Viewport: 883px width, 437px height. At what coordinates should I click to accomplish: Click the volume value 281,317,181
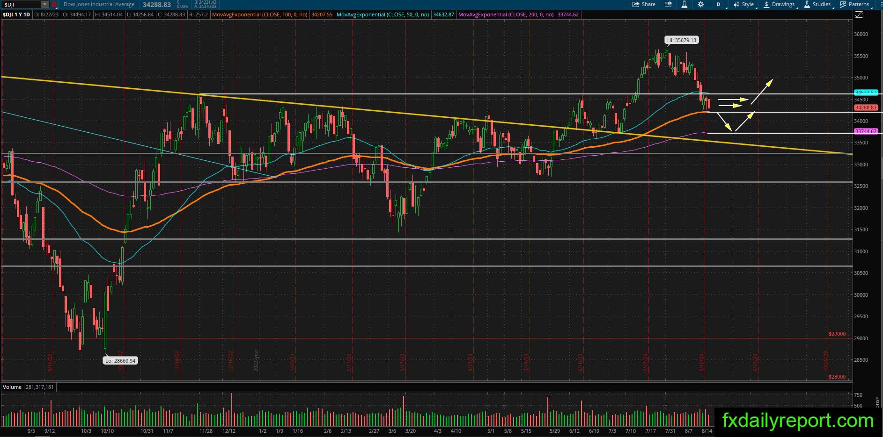(40, 387)
